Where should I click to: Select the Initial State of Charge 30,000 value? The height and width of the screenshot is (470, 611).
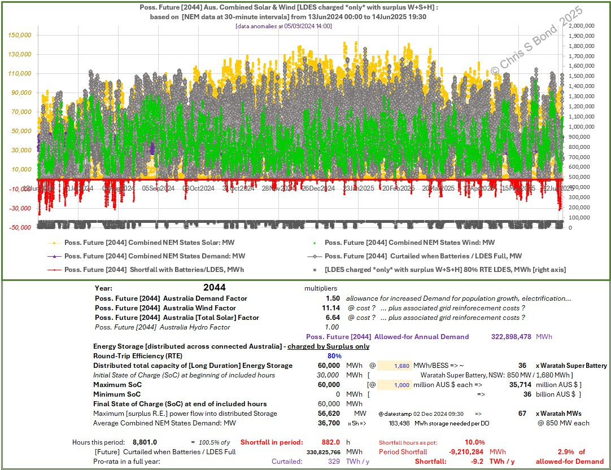pos(328,375)
